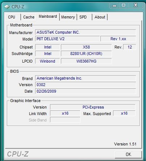Click the empty Side Band field
This screenshot has width=146, height=161.
pyautogui.click(x=65, y=120)
